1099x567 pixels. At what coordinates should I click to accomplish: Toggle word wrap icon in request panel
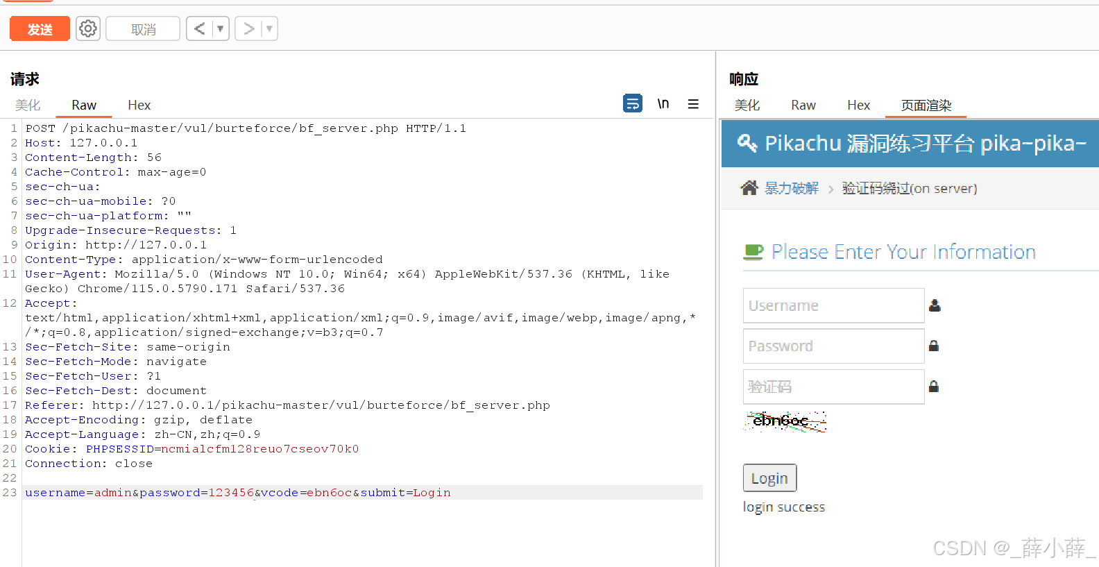tap(633, 103)
